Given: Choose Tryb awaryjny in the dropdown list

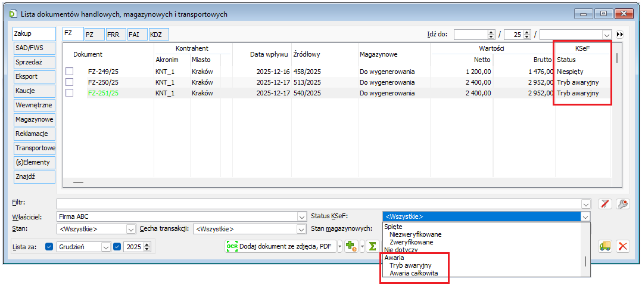Looking at the screenshot, I should pos(410,265).
